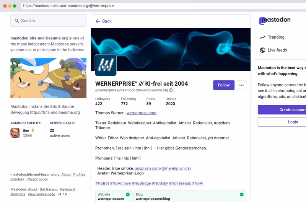Viewport: 306px width, 202px height.
Task: Click the server mascot illustration
Action: pos(49,78)
